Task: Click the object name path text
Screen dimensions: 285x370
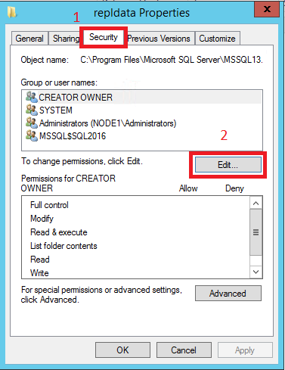Action: [172, 60]
